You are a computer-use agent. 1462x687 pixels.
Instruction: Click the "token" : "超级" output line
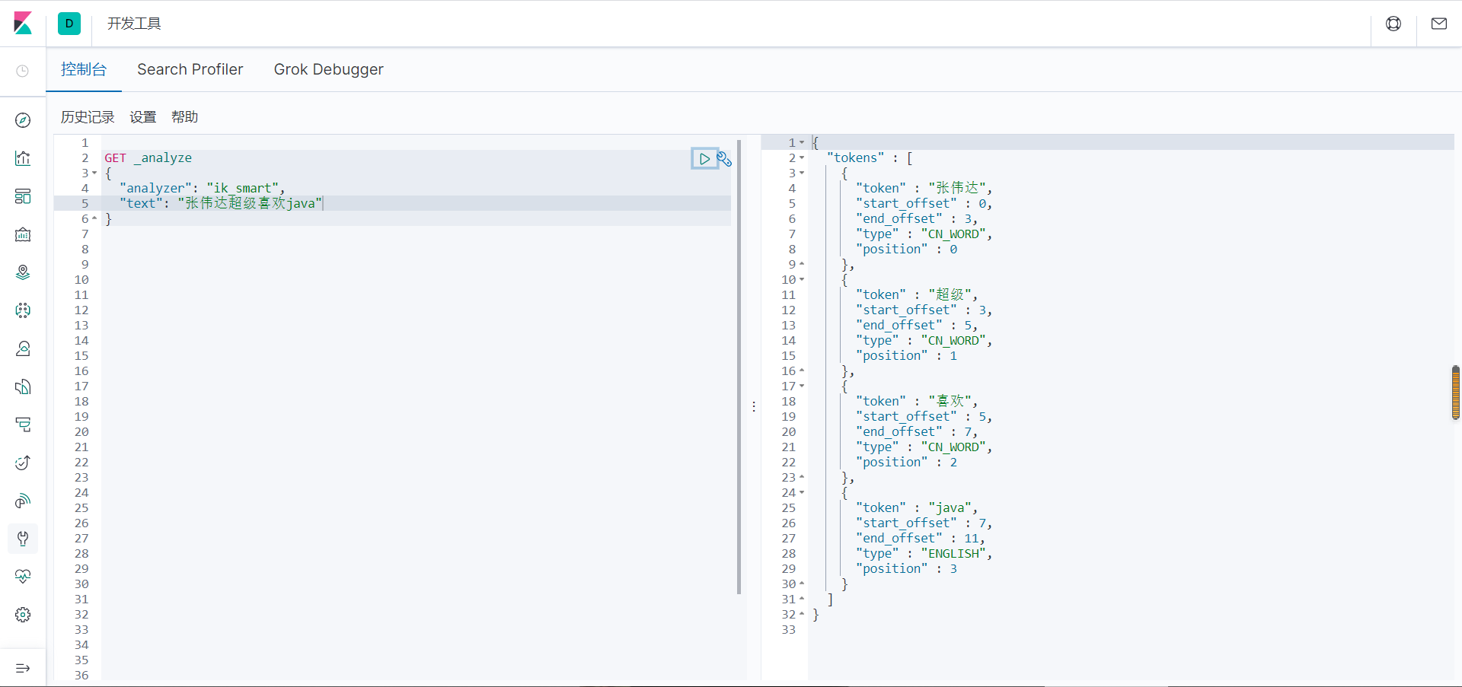[916, 295]
